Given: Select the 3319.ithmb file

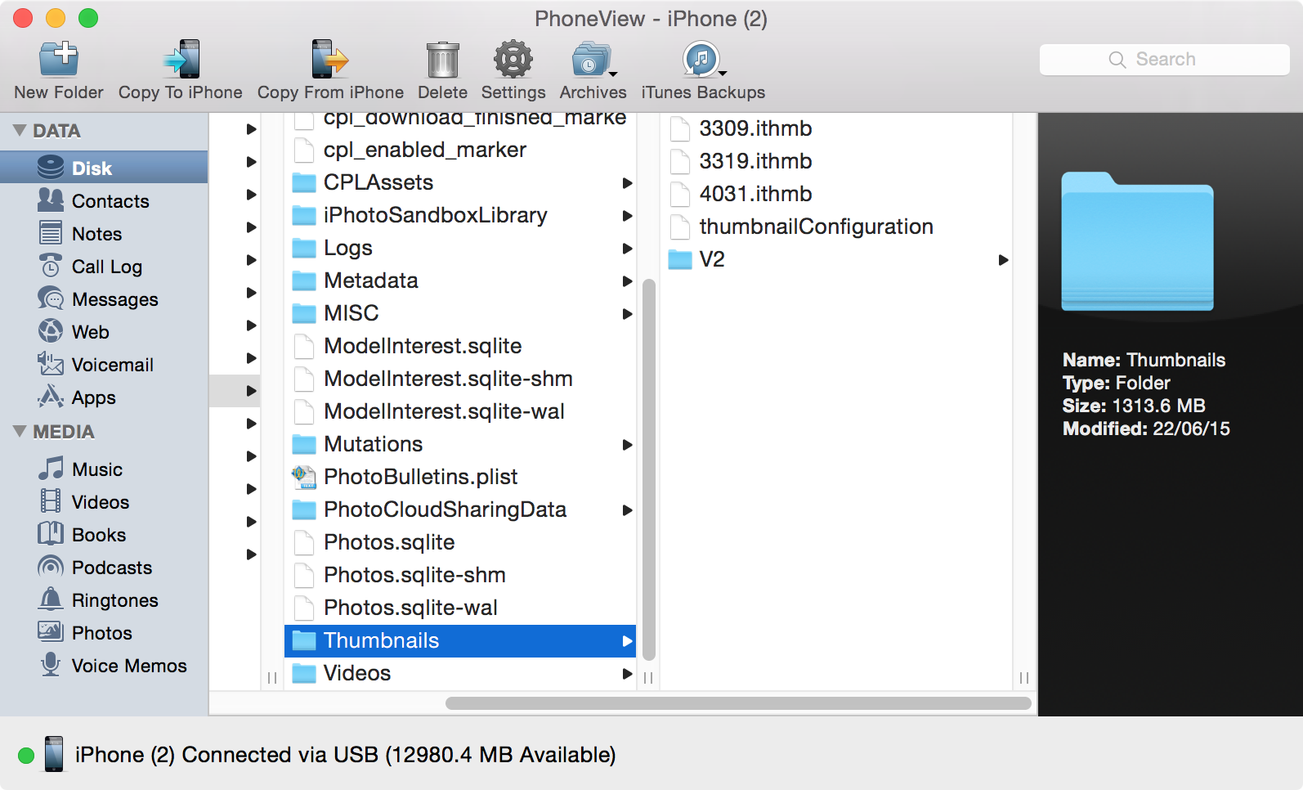Looking at the screenshot, I should [836, 162].
